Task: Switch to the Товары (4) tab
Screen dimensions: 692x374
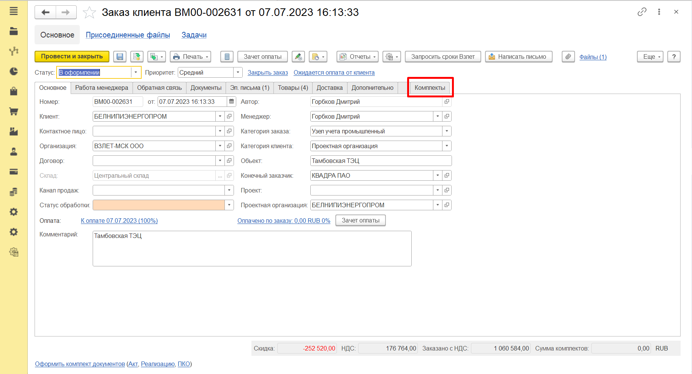Action: (293, 88)
